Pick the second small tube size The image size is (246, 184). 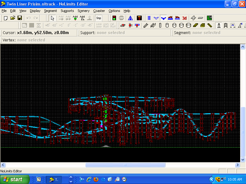pyautogui.click(x=167, y=25)
